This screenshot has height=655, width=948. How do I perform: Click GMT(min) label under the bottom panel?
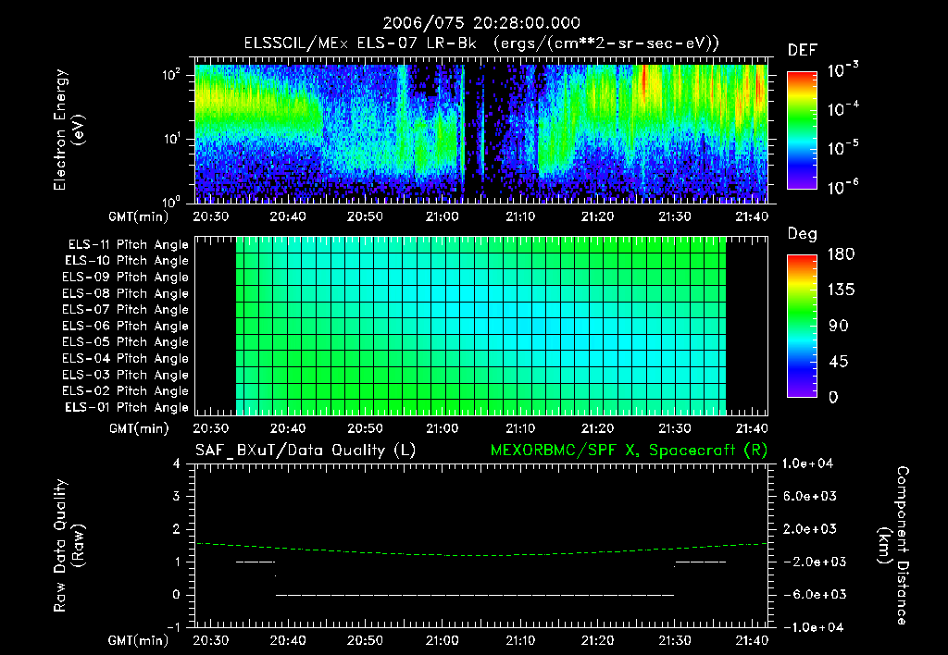(x=138, y=640)
